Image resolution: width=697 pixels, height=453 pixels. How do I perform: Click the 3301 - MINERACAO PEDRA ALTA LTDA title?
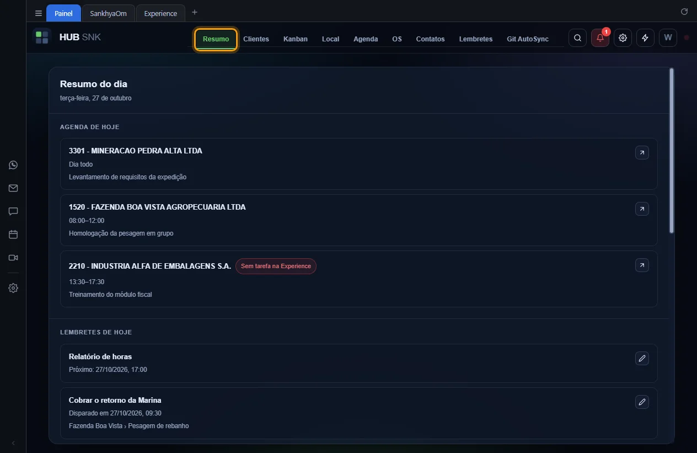pyautogui.click(x=136, y=151)
